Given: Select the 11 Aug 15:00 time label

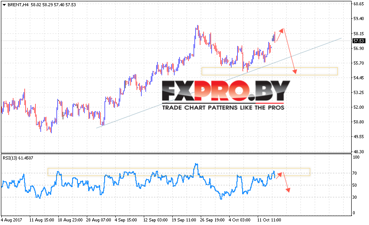Looking at the screenshot, I should (42, 220).
